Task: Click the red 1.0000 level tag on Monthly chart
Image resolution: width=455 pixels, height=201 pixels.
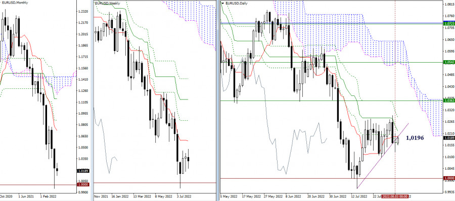Action: click(x=83, y=184)
